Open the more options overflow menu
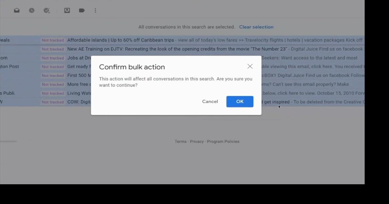389x204 pixels. [x=95, y=10]
